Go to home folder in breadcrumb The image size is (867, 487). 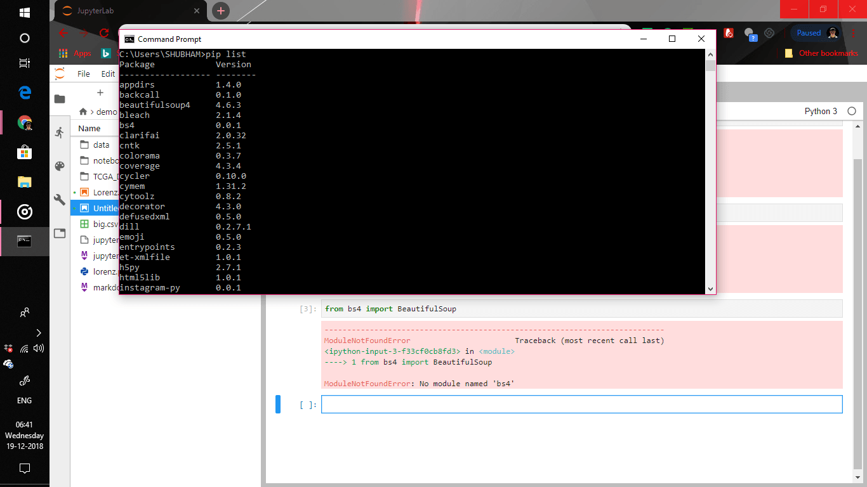83,112
